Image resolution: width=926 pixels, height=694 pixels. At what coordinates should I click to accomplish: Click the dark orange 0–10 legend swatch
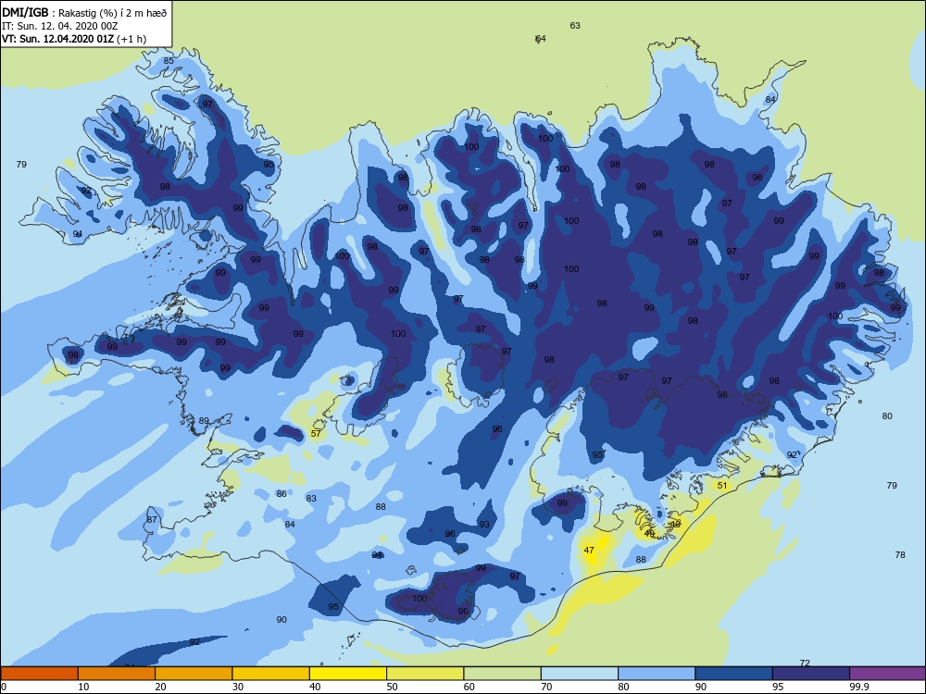pos(39,674)
